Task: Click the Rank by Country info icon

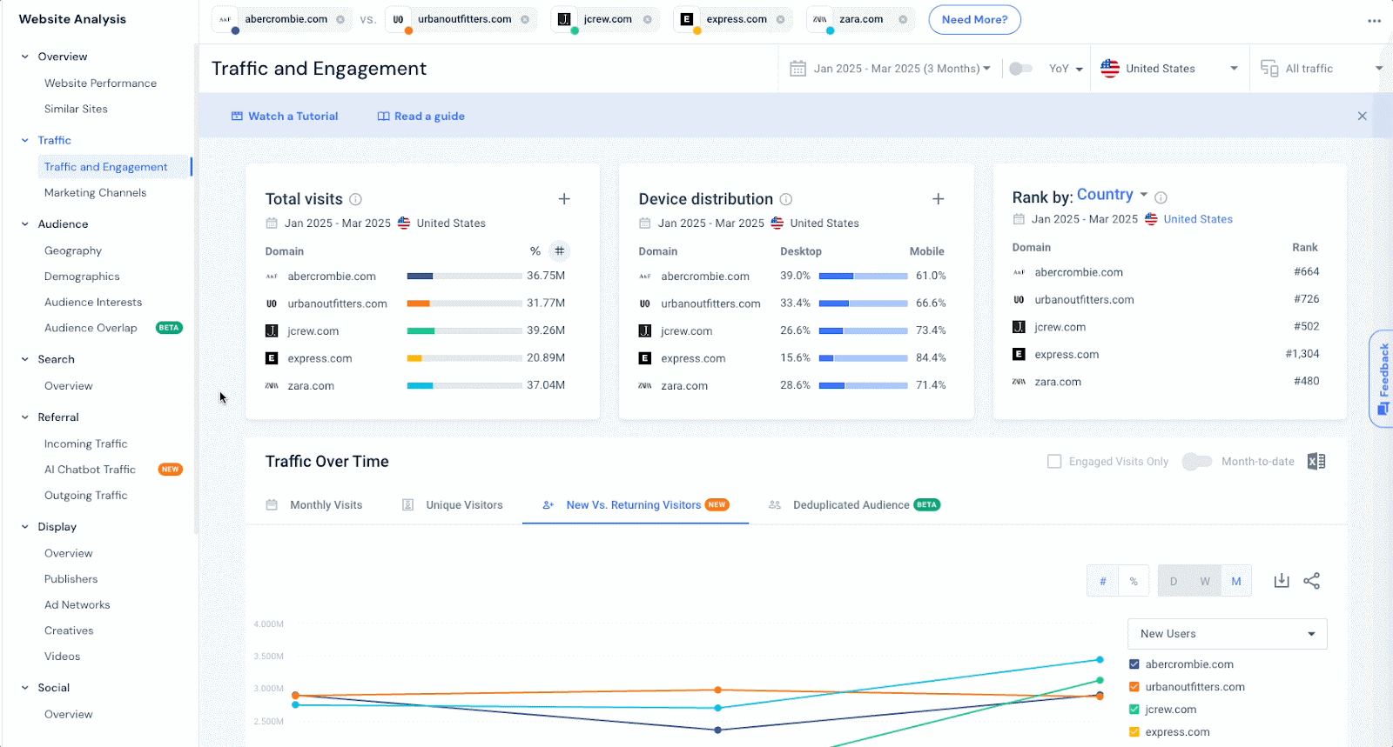Action: (1161, 197)
